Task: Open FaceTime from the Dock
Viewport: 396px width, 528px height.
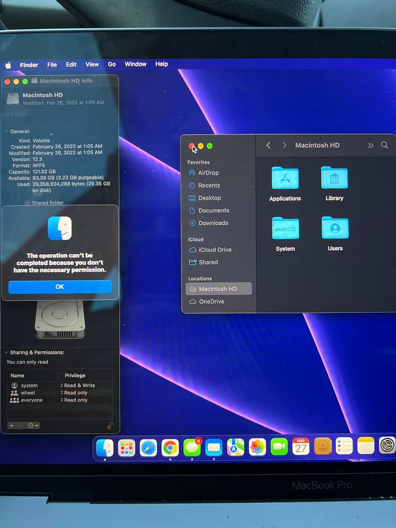Action: [279, 447]
